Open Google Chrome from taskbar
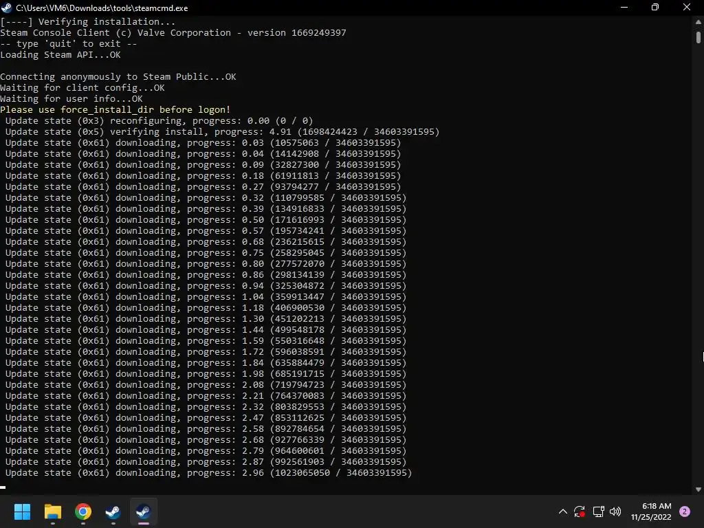This screenshot has width=704, height=528. click(x=83, y=511)
